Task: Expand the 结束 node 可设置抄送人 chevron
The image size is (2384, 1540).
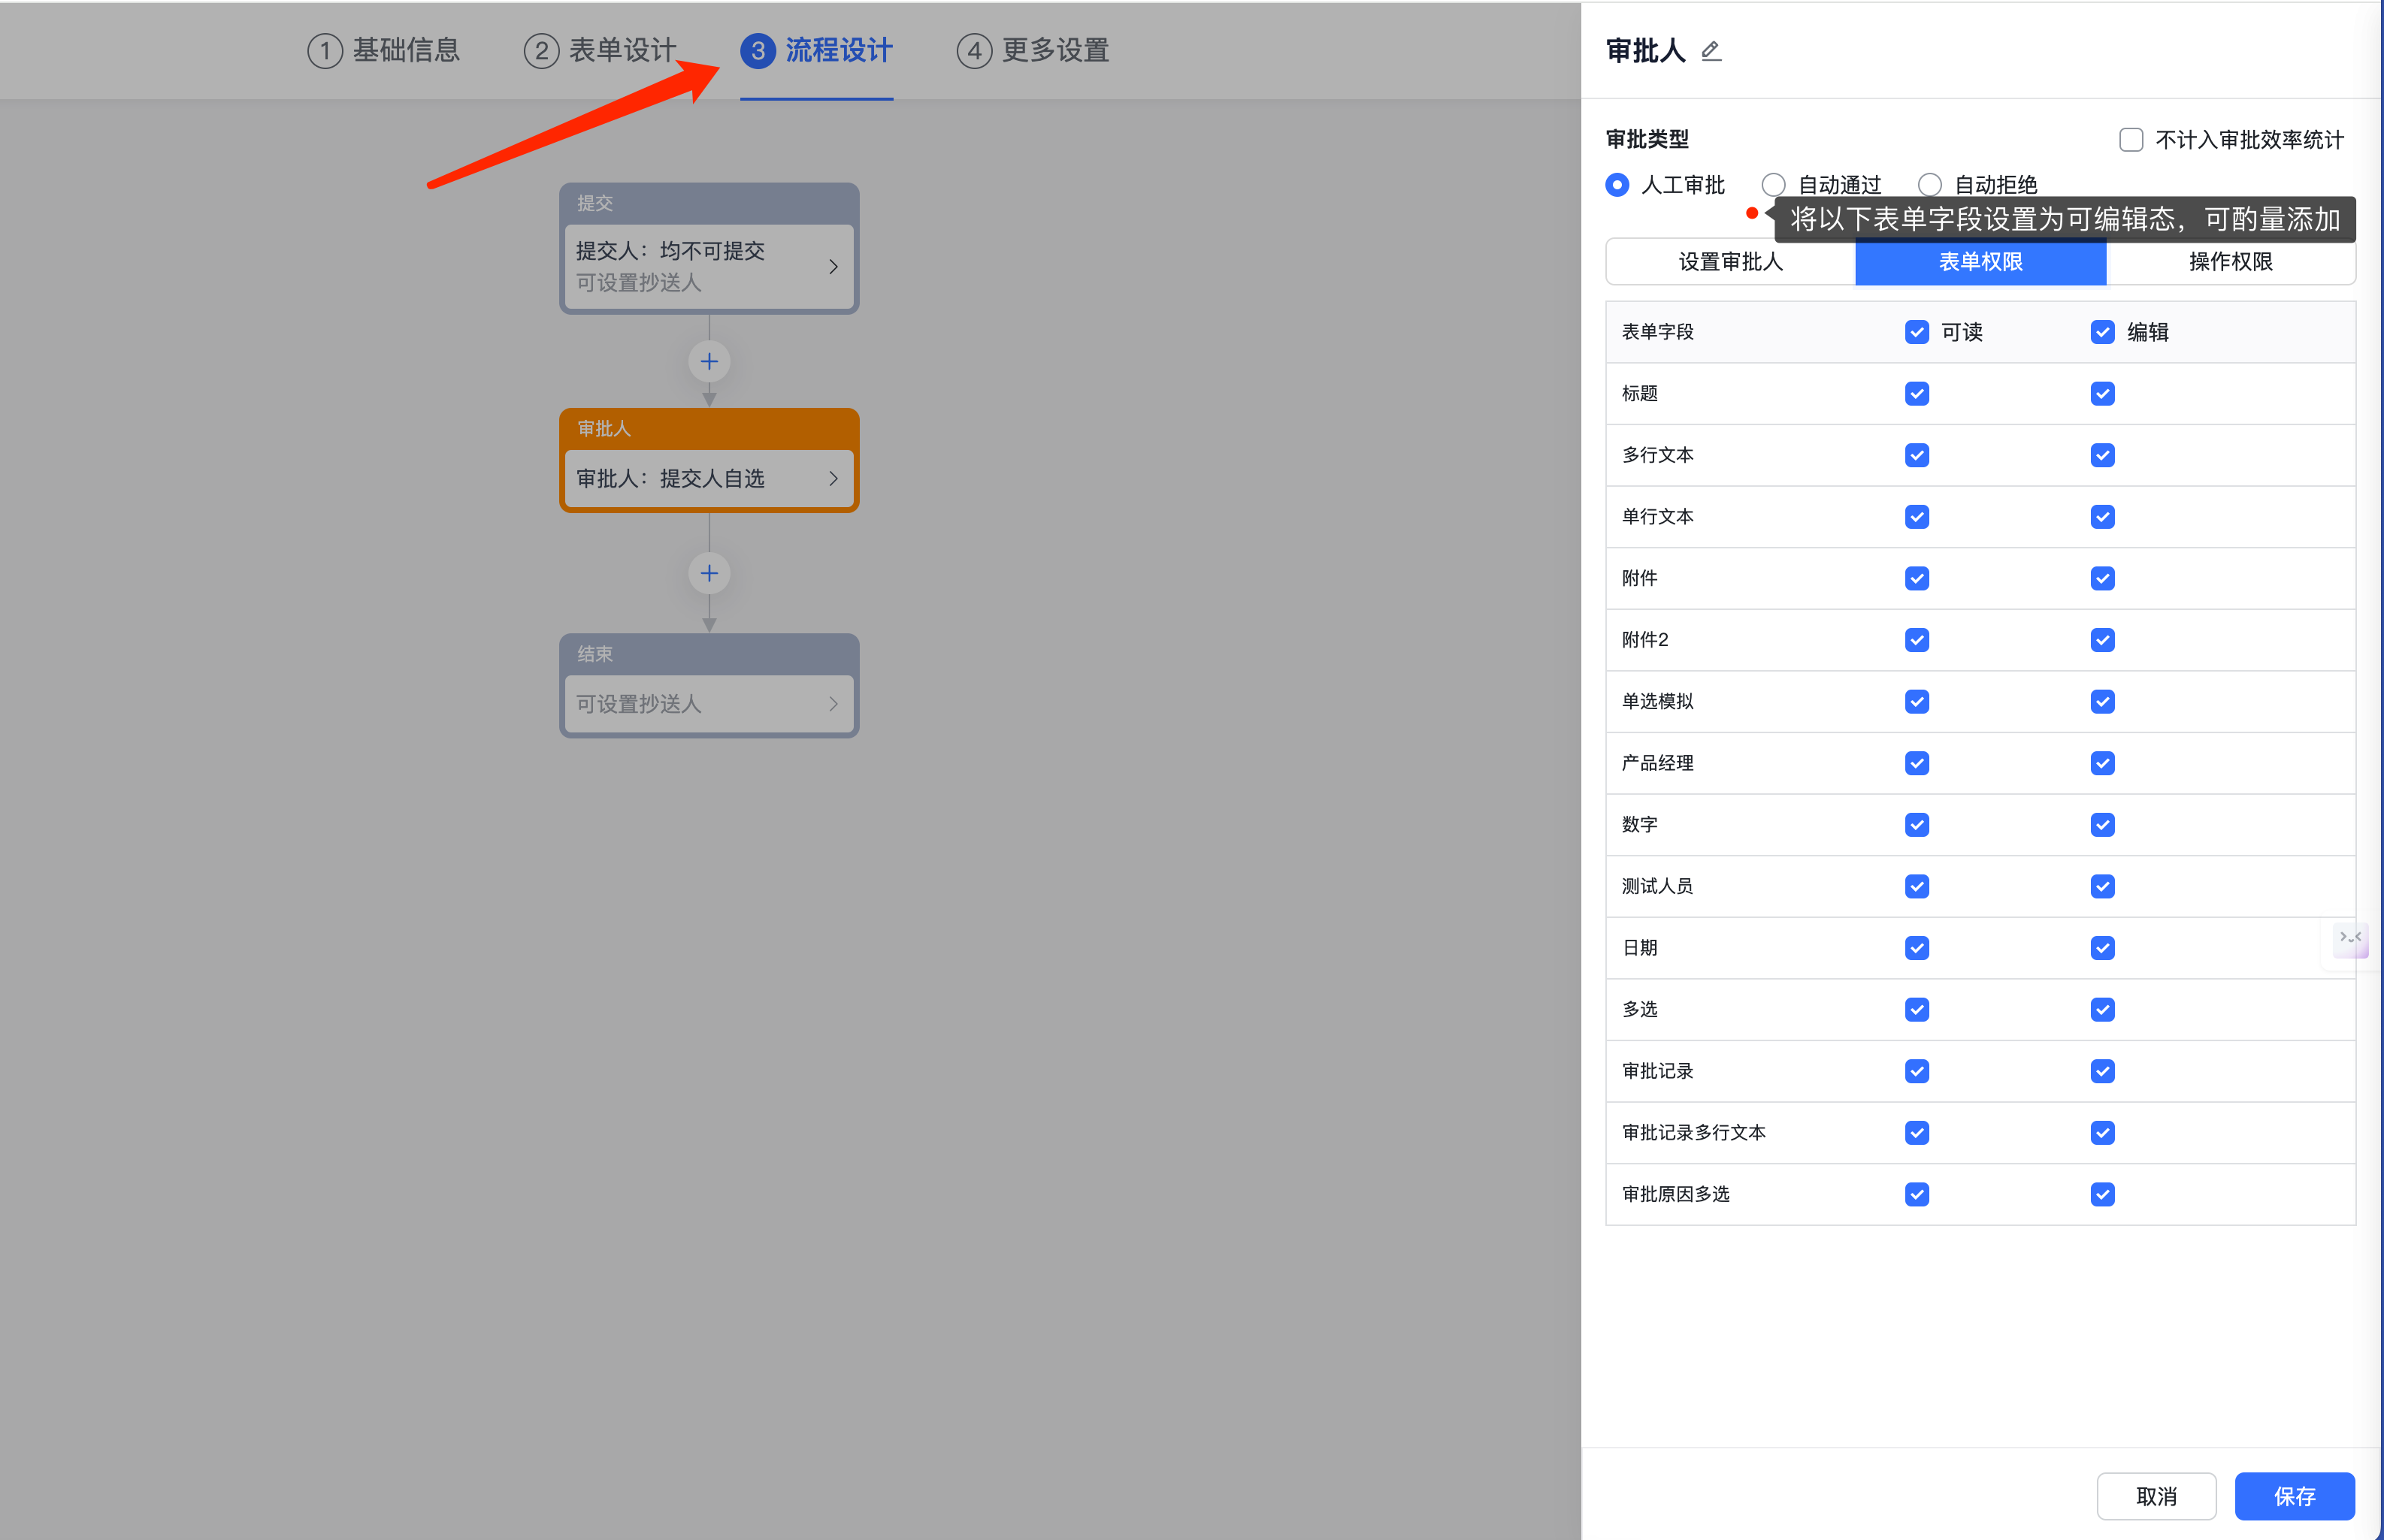Action: (833, 704)
